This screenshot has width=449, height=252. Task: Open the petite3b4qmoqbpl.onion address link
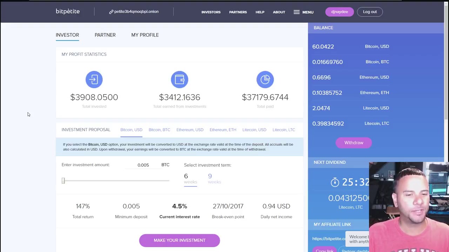point(136,12)
